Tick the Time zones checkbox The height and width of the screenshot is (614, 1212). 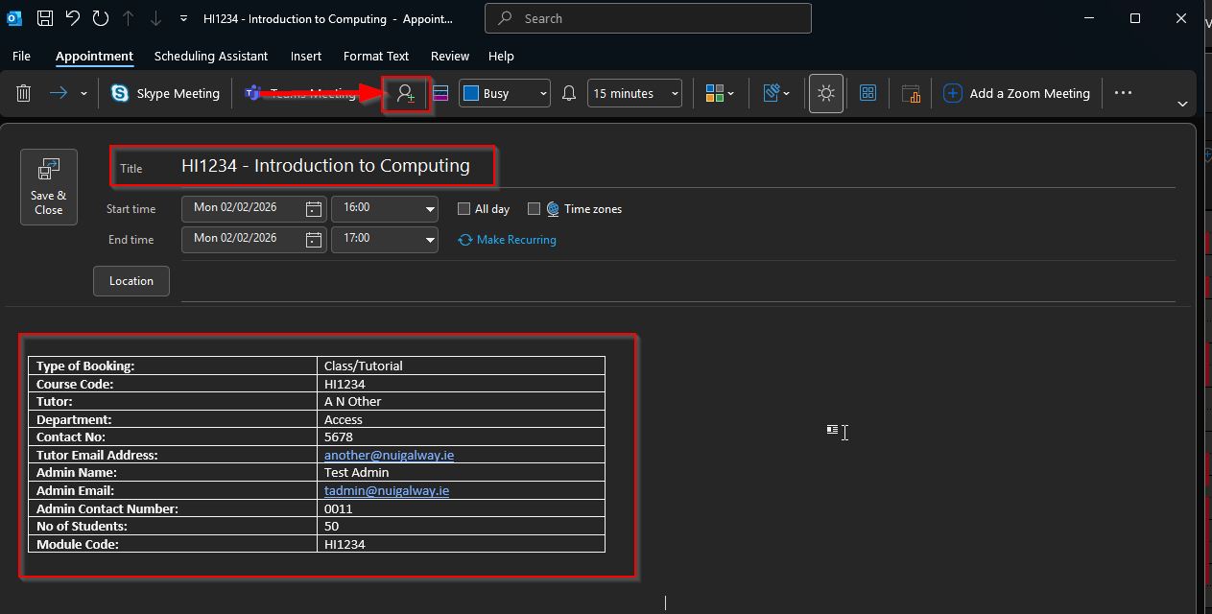(535, 209)
